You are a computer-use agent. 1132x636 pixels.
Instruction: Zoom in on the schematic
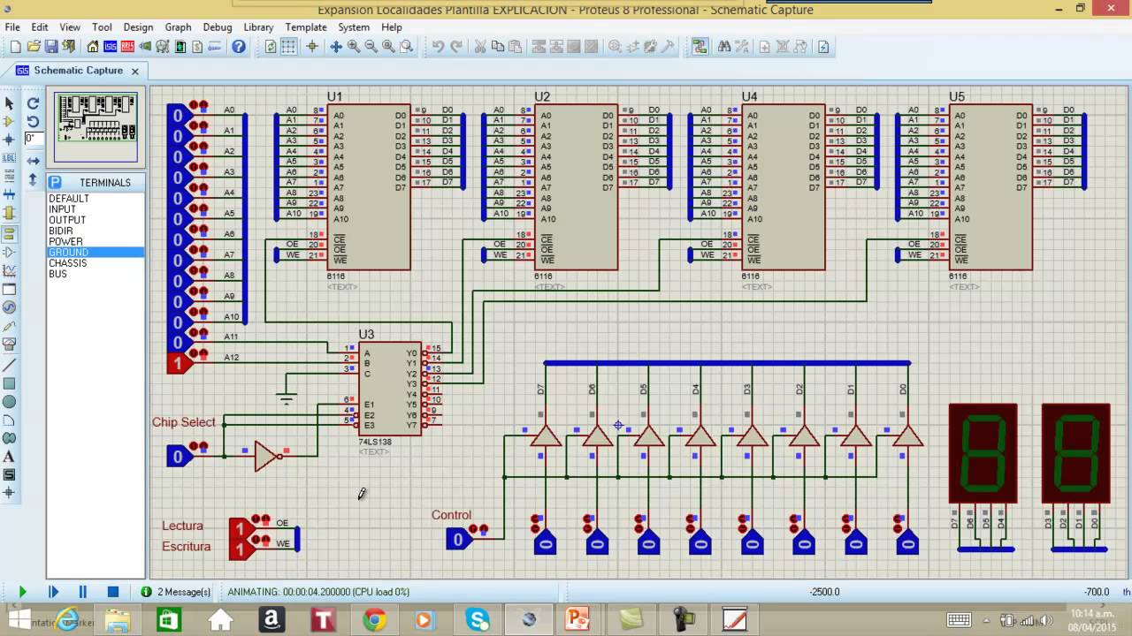(x=354, y=47)
